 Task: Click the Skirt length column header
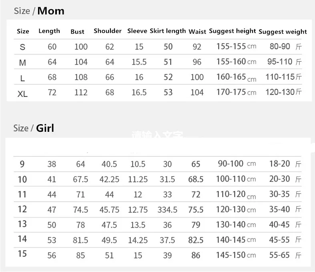(168, 31)
